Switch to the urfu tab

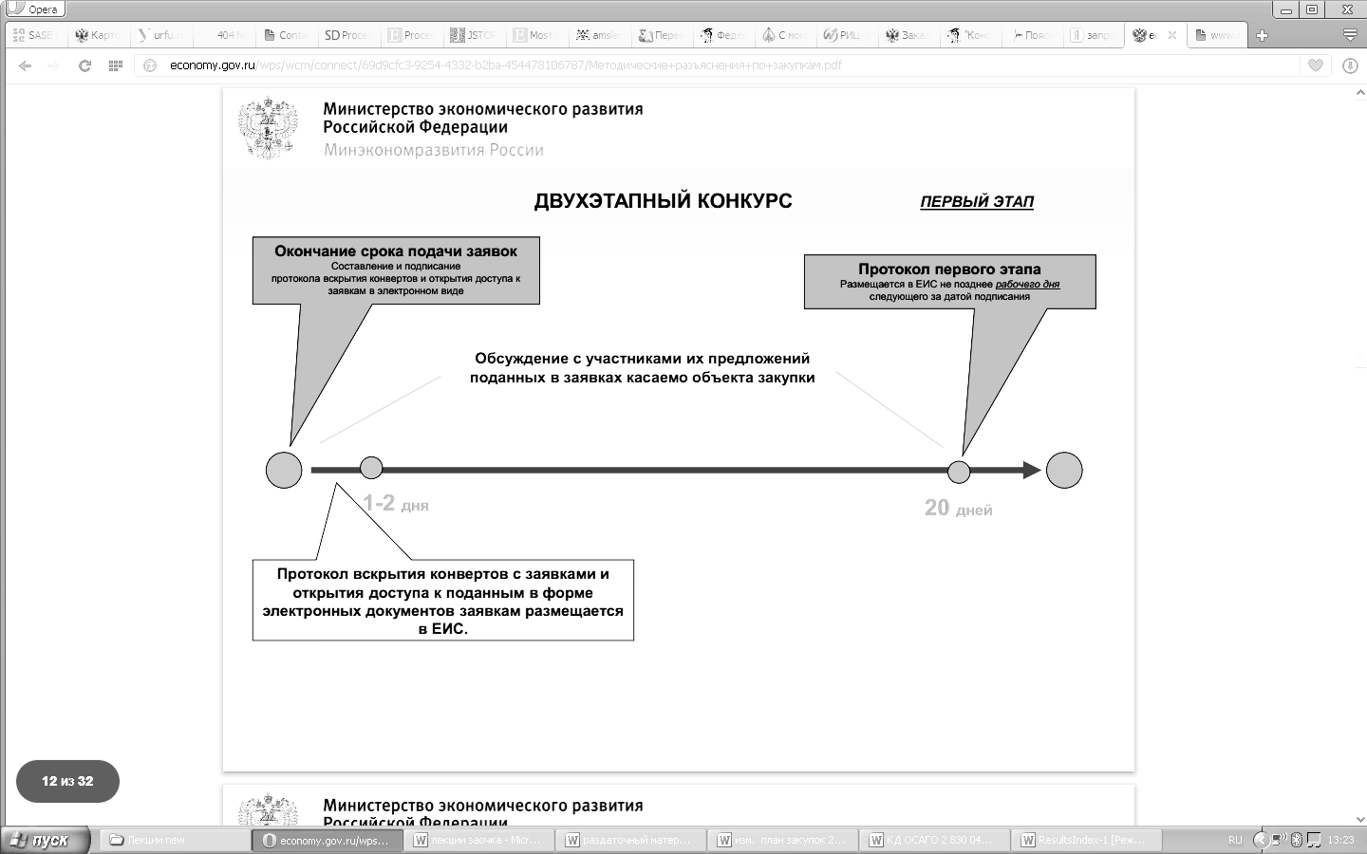click(161, 35)
